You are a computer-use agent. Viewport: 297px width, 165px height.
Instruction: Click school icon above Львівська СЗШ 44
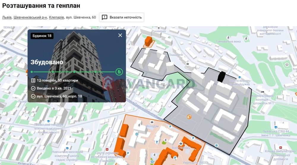276,127
